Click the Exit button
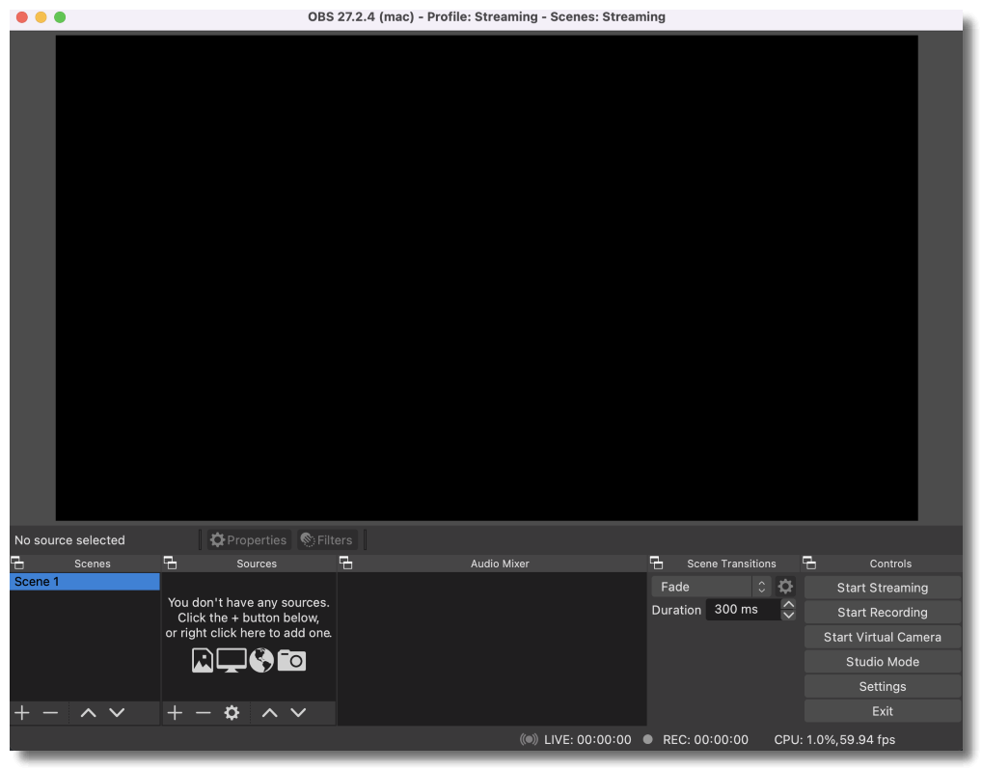This screenshot has width=982, height=770. (x=883, y=712)
